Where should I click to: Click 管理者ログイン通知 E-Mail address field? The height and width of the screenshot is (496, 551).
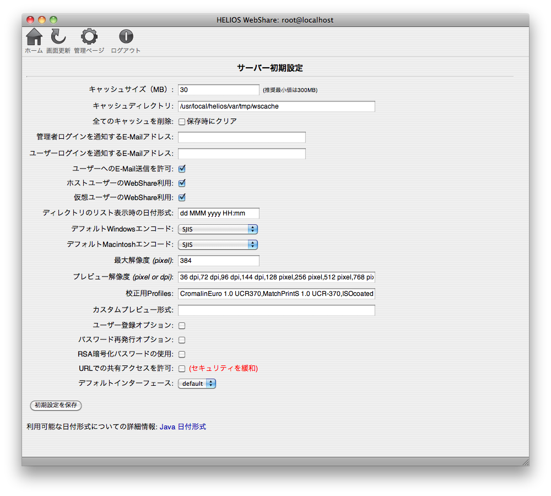(242, 137)
